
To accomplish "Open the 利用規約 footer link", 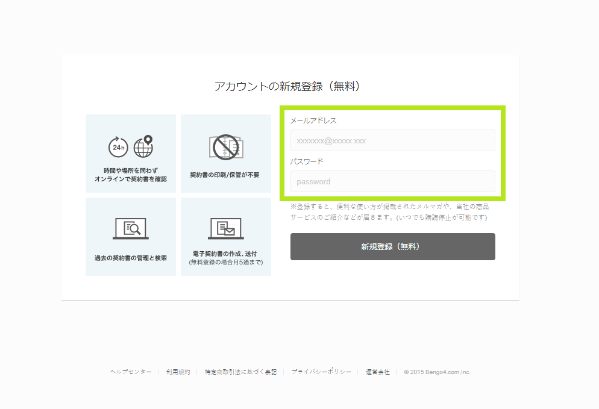I will click(x=178, y=372).
